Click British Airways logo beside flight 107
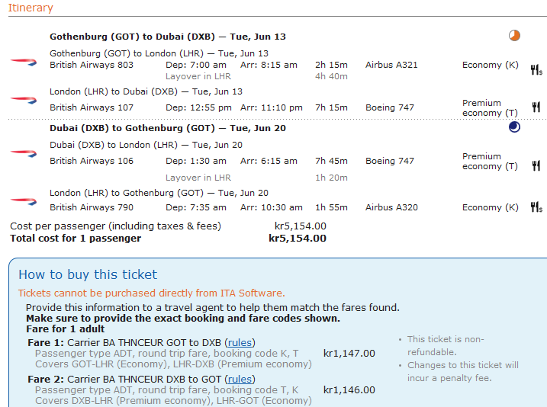This screenshot has width=547, height=407. click(24, 101)
